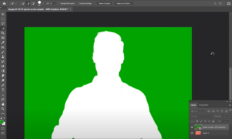Open the Layers panel flyout menu
This screenshot has width=232, height=139.
(x=230, y=105)
